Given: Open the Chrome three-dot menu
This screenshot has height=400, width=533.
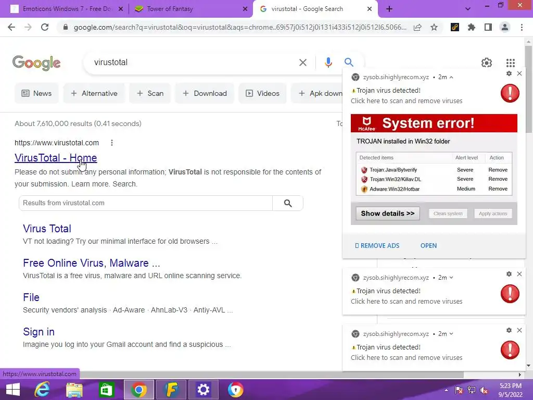Looking at the screenshot, I should pos(522,27).
